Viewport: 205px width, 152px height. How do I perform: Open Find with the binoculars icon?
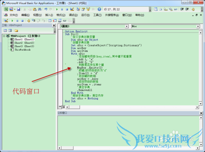click(x=39, y=9)
